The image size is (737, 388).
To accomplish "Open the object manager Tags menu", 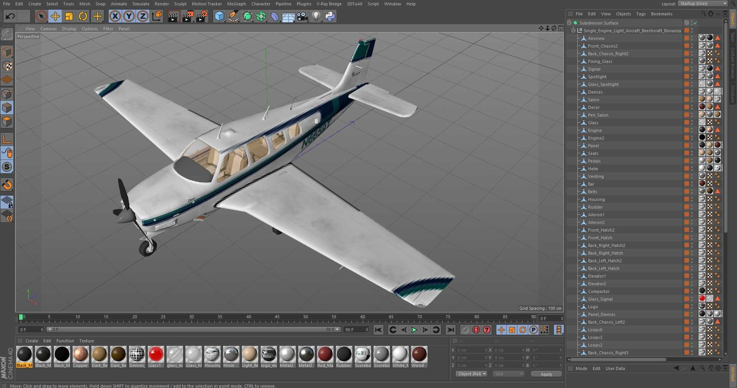I will point(641,14).
